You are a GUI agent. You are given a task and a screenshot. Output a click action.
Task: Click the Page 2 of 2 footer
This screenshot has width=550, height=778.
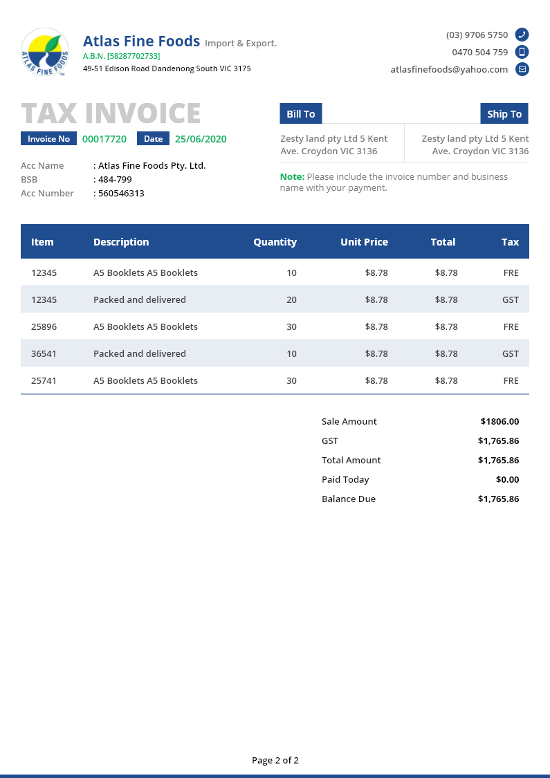point(275,760)
